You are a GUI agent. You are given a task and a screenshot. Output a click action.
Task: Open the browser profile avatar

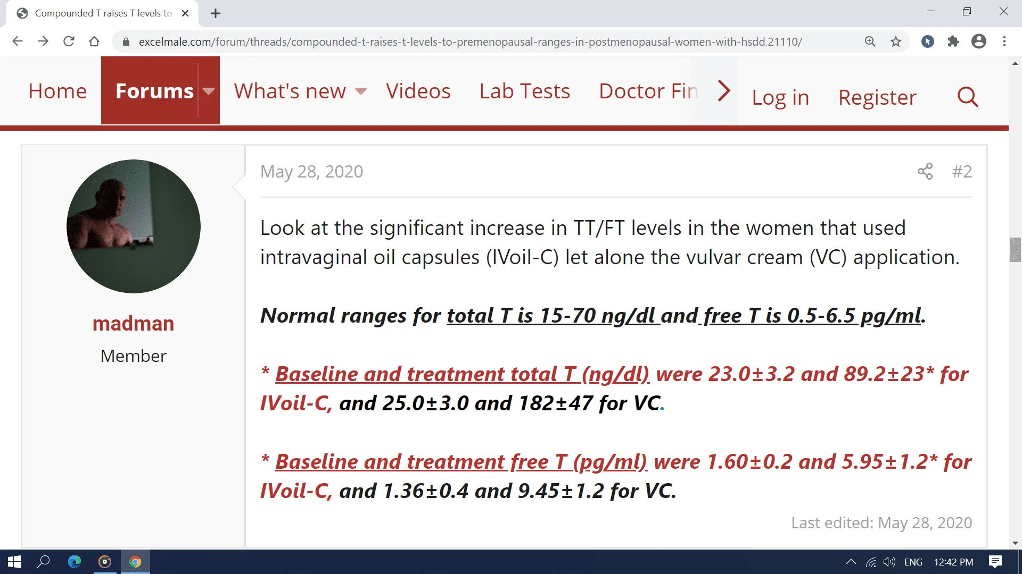pyautogui.click(x=978, y=41)
